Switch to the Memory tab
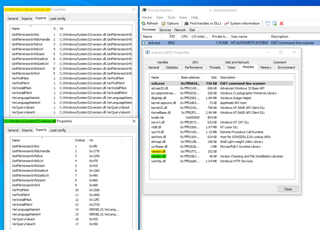The height and width of the screenshot is (230, 320). (x=266, y=67)
